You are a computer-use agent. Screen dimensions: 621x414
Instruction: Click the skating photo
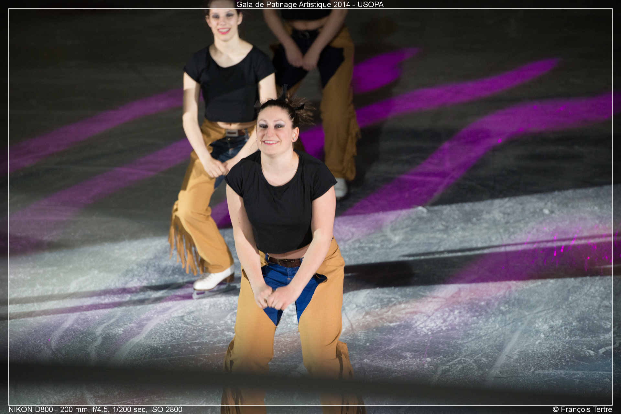[x=310, y=207]
